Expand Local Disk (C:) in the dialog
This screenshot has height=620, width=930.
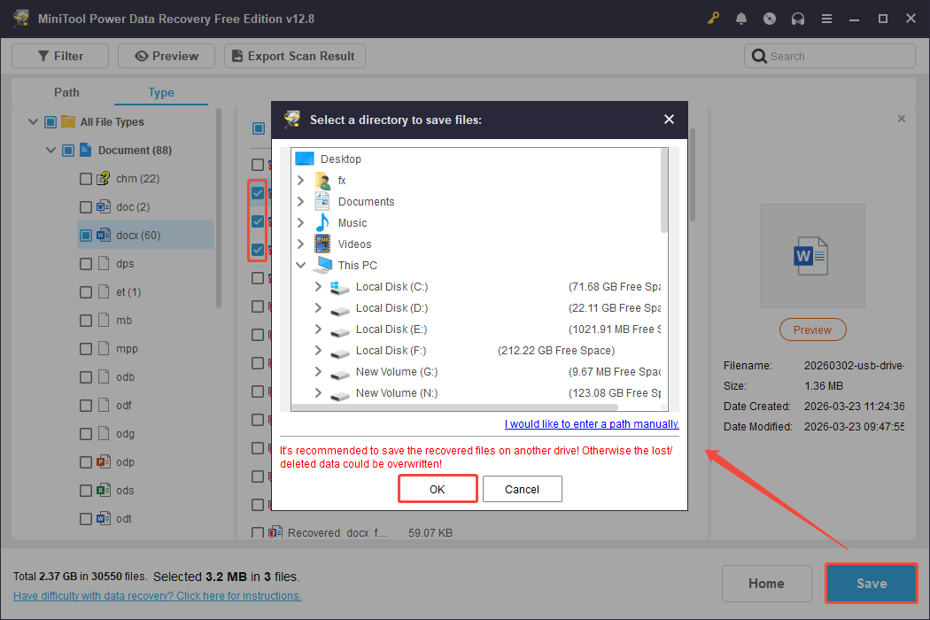coord(317,286)
